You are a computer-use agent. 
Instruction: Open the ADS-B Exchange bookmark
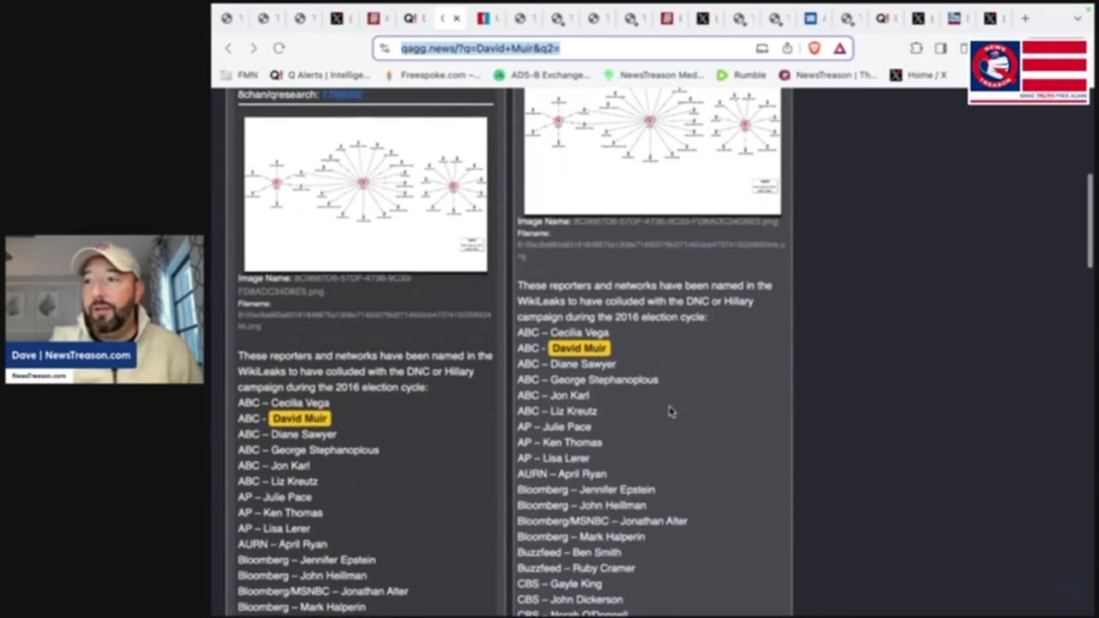(542, 76)
